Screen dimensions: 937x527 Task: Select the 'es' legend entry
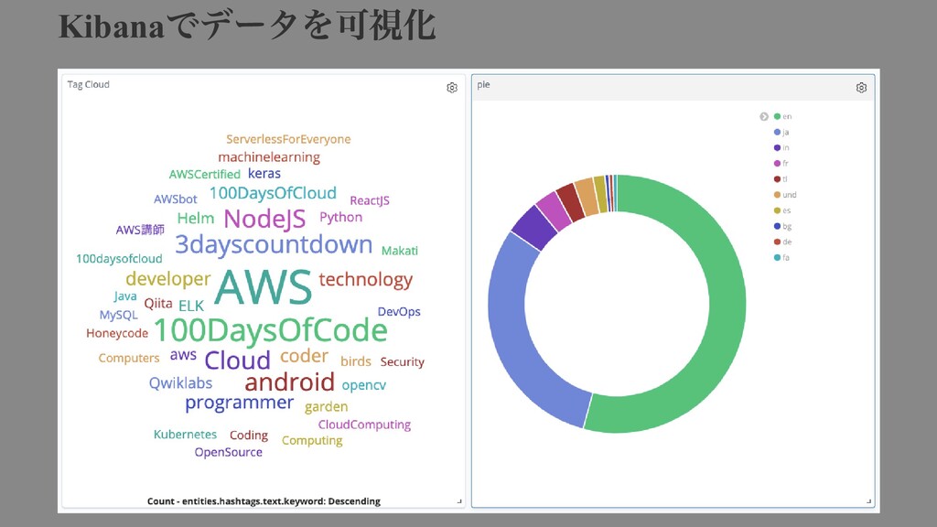(x=782, y=210)
